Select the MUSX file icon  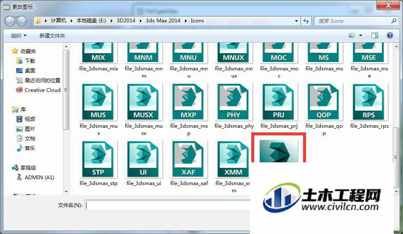(x=144, y=101)
